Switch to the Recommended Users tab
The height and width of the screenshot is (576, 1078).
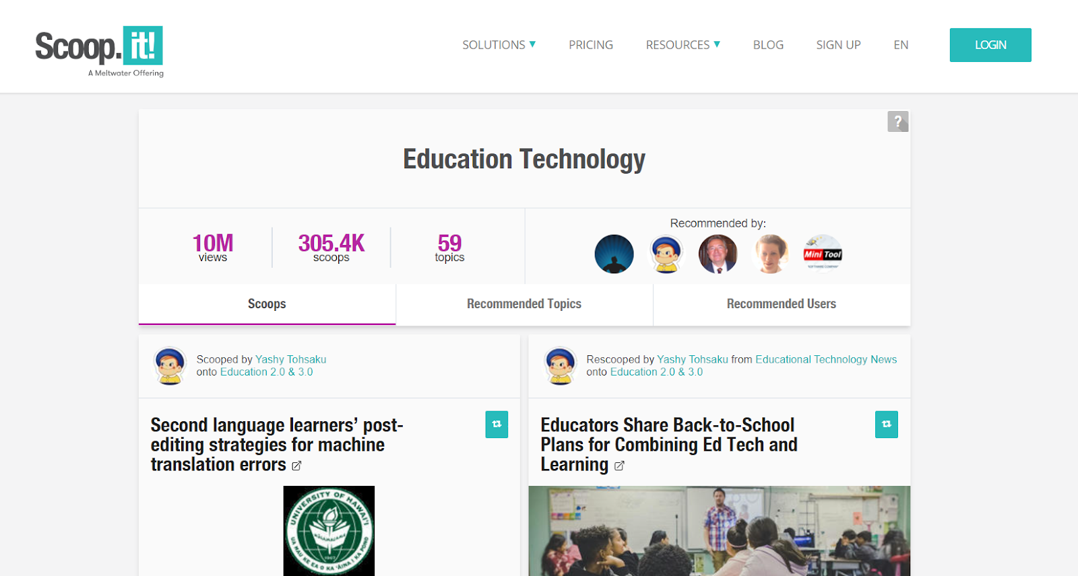(x=782, y=304)
